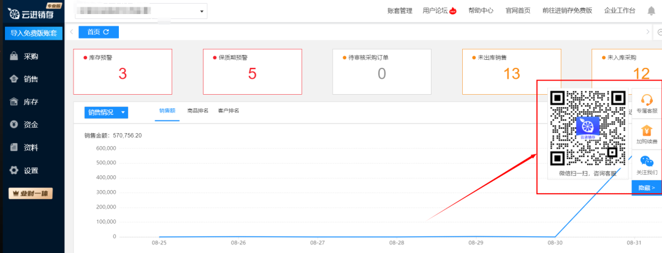Click 微信扫一扫，咨询客服 caption
The width and height of the screenshot is (662, 253).
(x=588, y=173)
